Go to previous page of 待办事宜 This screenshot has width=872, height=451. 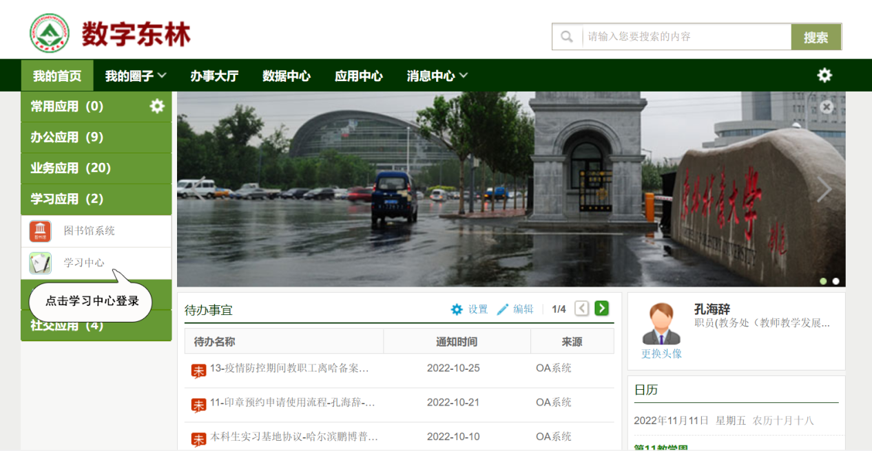(x=582, y=309)
